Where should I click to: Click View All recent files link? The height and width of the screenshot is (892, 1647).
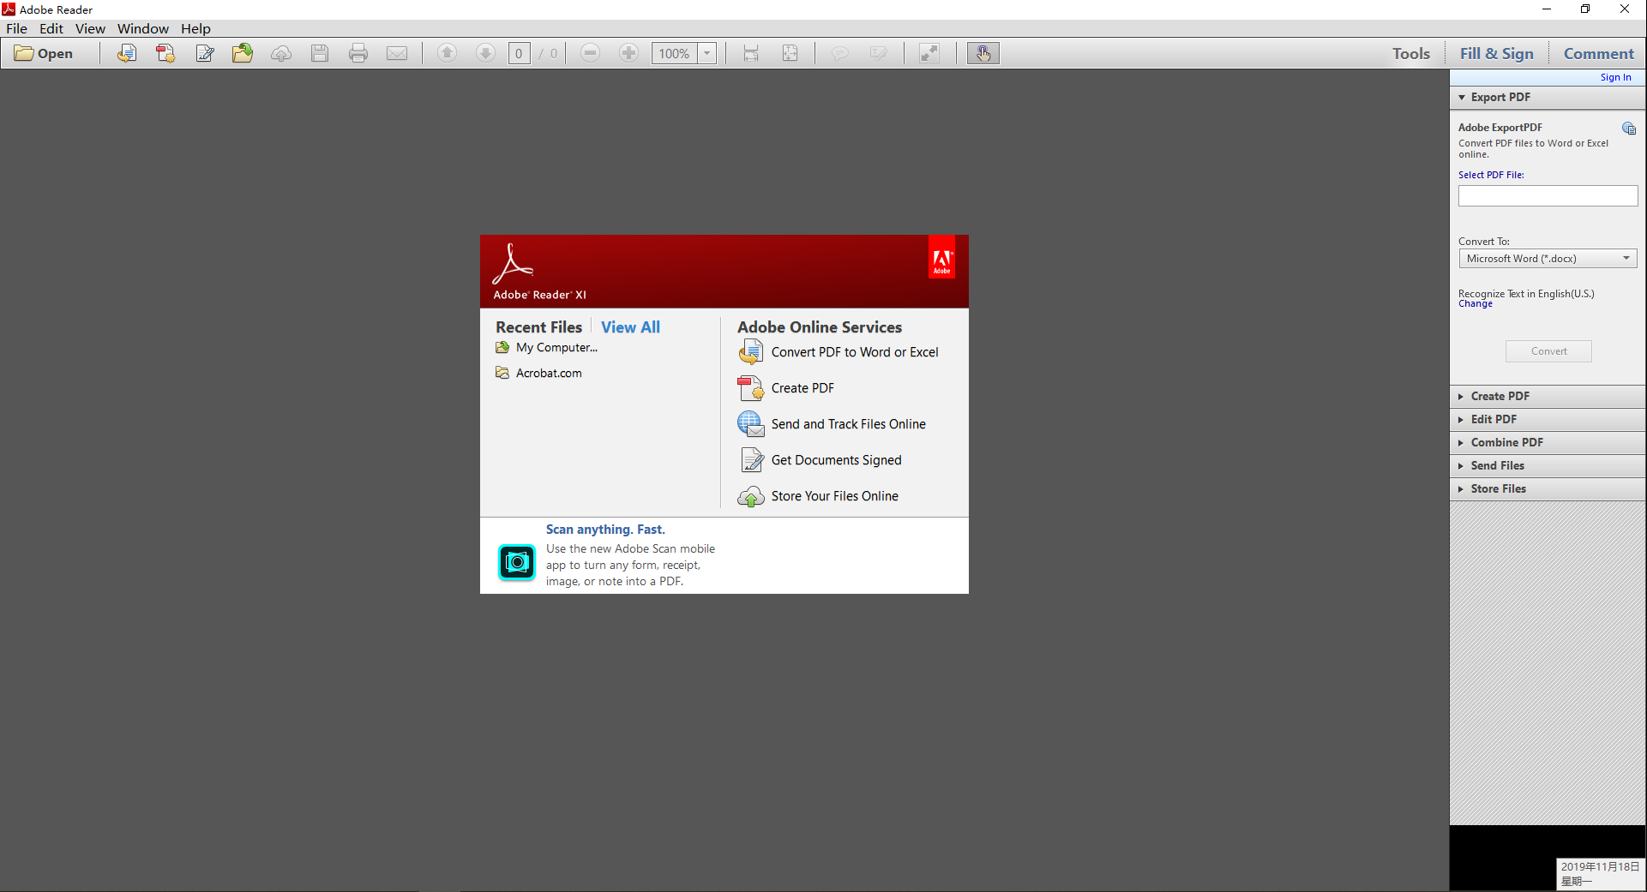pos(630,327)
